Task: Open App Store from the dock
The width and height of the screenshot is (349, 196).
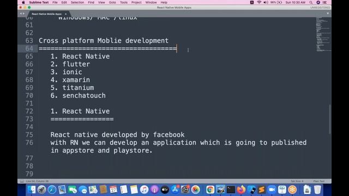Action: 175,189
